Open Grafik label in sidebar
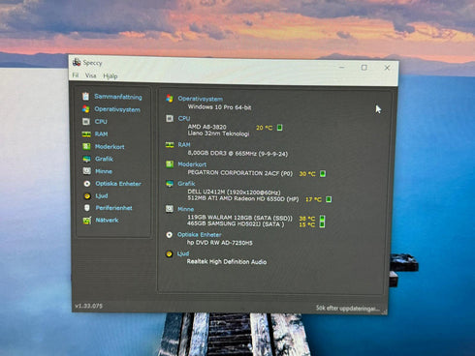The height and width of the screenshot is (356, 475). (x=104, y=159)
